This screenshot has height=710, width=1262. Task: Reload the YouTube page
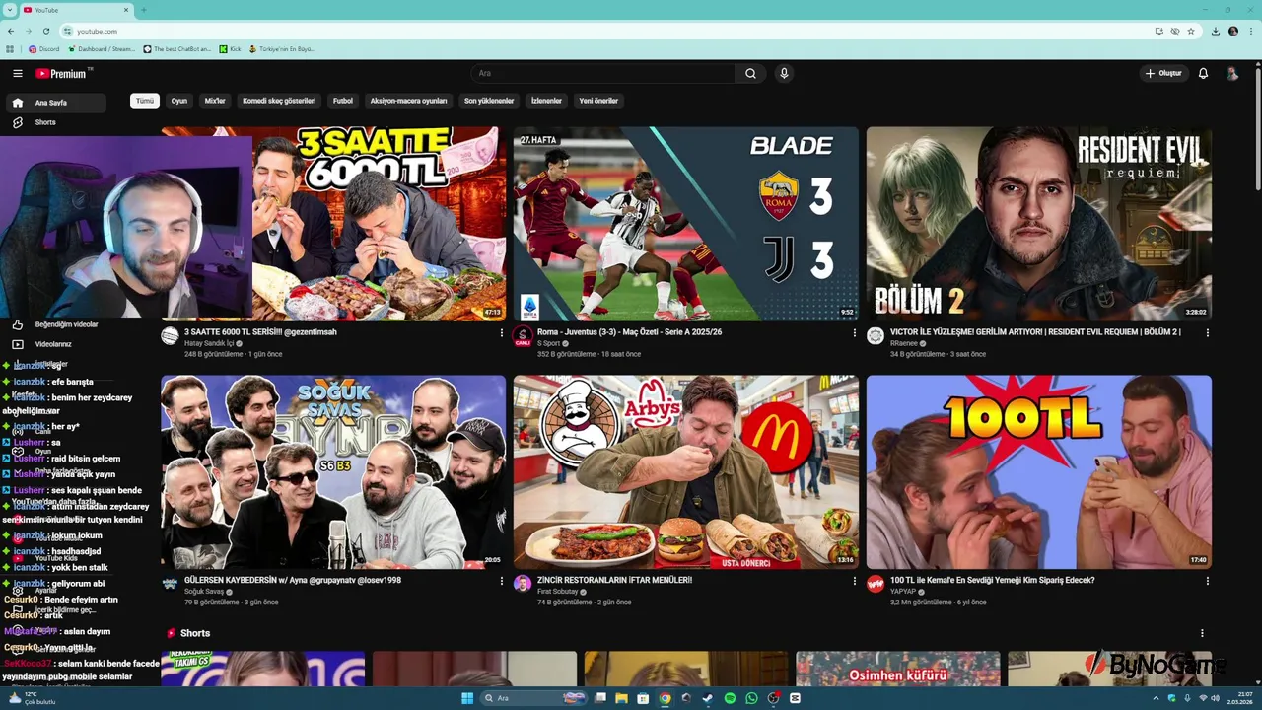tap(47, 32)
